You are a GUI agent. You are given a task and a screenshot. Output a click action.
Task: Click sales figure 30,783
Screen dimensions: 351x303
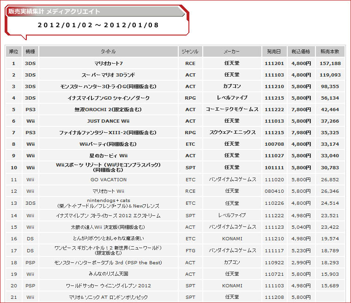(330, 167)
